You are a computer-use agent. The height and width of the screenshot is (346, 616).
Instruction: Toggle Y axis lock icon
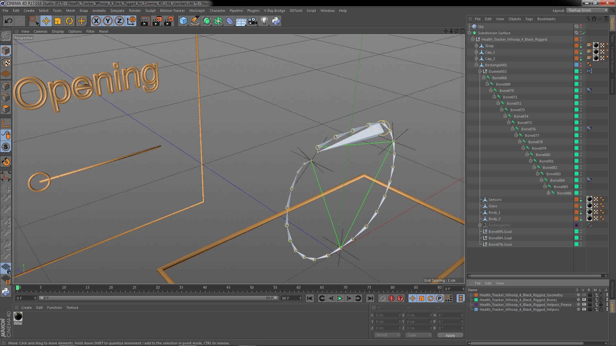click(108, 21)
